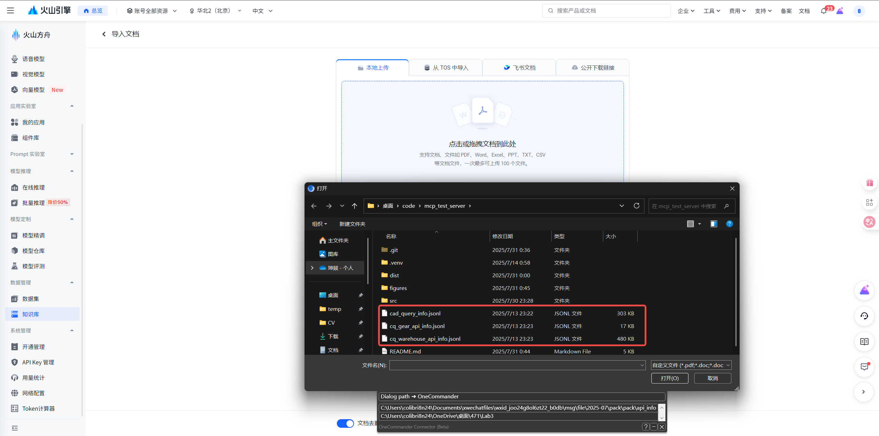The height and width of the screenshot is (436, 879).
Task: Navigate back in the file dialog
Action: click(x=313, y=206)
